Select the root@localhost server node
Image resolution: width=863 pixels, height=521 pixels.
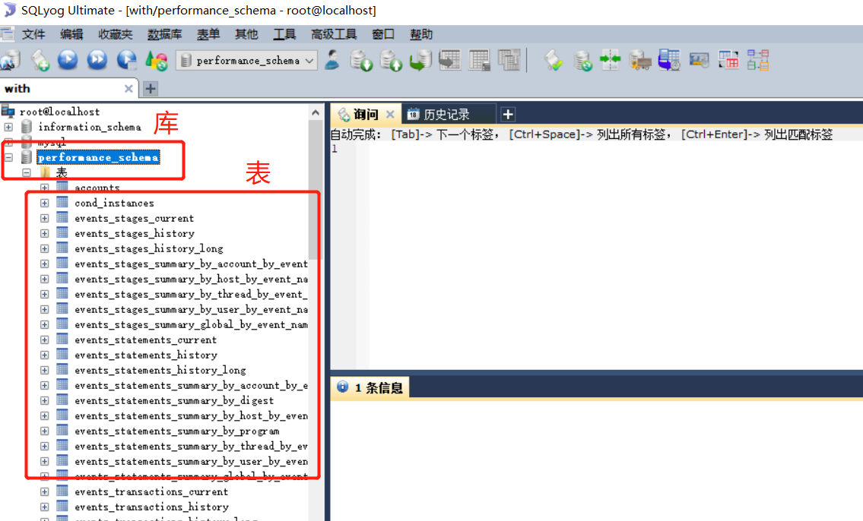coord(59,112)
